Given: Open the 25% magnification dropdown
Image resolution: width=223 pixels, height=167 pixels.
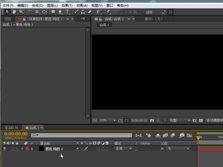Looking at the screenshot, I should [107, 121].
